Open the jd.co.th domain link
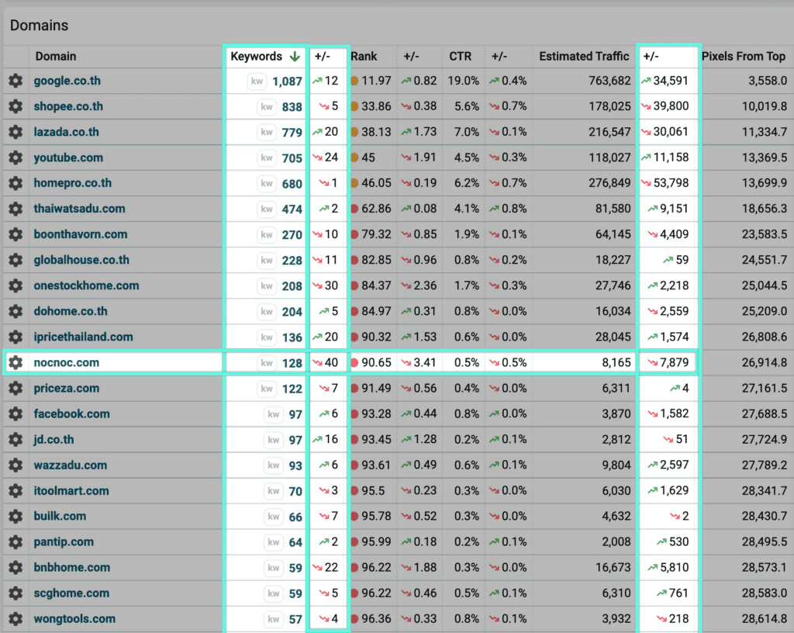This screenshot has width=794, height=633. point(54,440)
